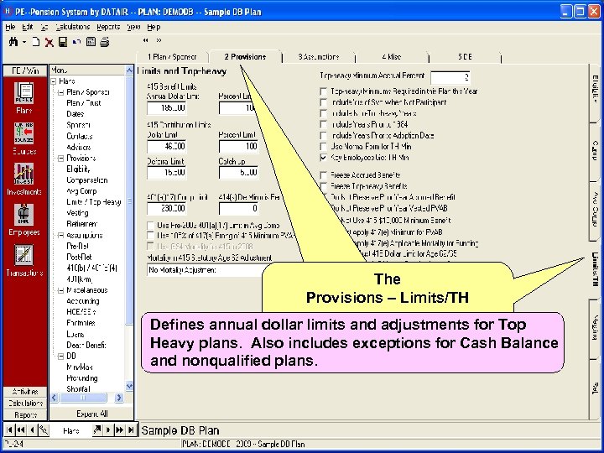
Task: Open the File menu
Action: (10, 27)
